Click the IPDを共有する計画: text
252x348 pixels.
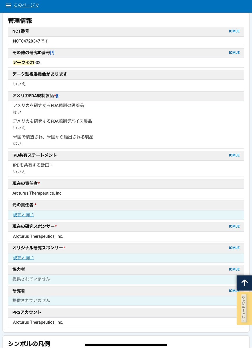point(33,165)
